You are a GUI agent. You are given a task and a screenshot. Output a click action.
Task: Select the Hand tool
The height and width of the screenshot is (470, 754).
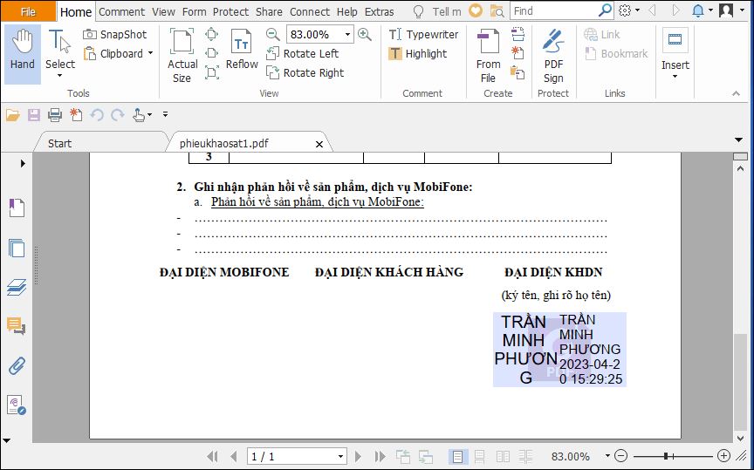22,54
